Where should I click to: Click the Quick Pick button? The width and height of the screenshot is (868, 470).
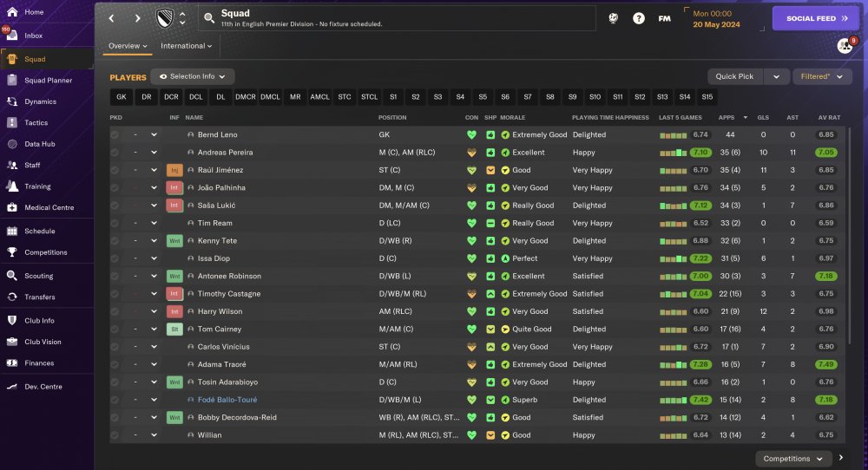pos(734,77)
